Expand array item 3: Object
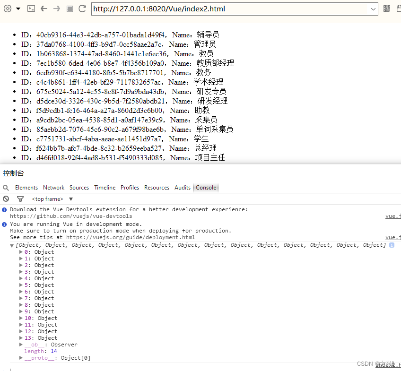 21,272
